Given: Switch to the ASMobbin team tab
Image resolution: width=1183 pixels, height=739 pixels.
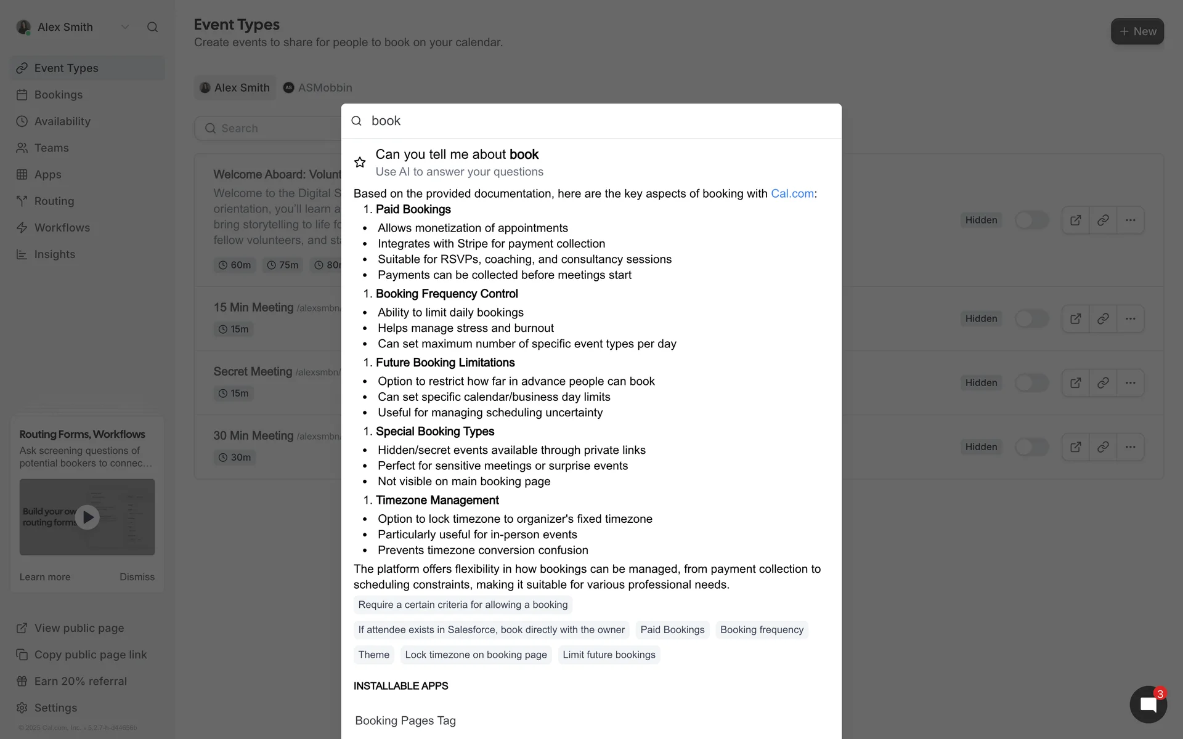Looking at the screenshot, I should (x=318, y=87).
